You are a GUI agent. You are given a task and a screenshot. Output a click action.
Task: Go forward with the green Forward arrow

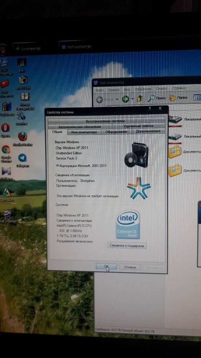[125, 99]
